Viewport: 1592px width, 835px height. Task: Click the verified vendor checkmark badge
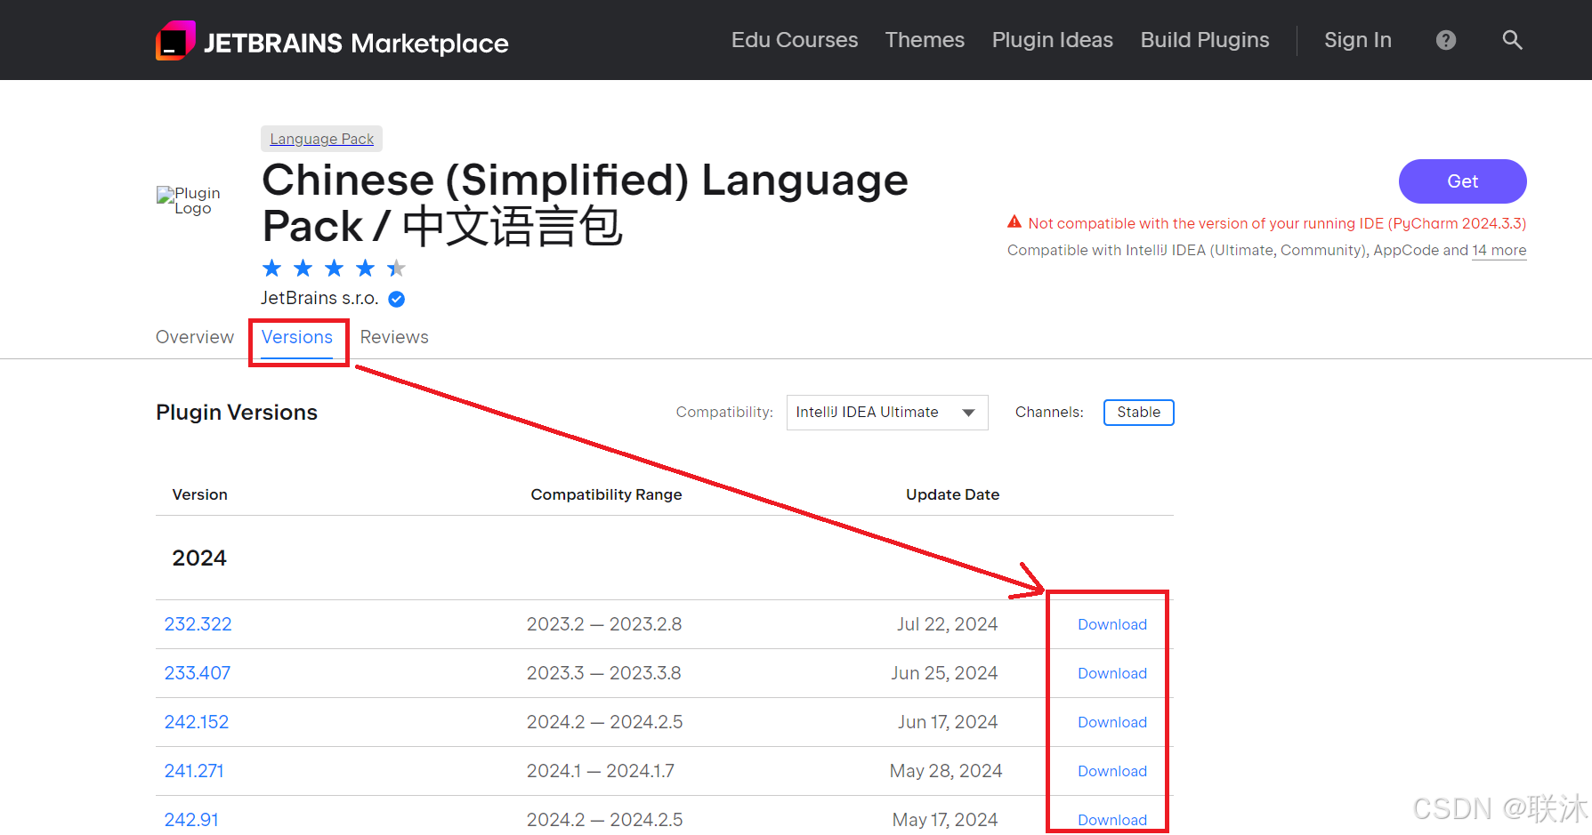[x=397, y=299]
